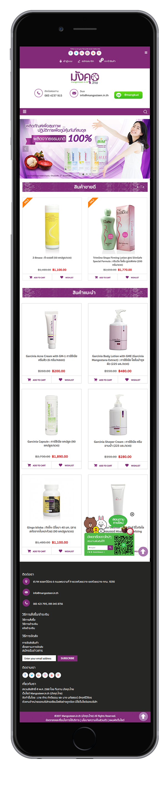
Task: Open the shopping cart icon in header
Action: pyautogui.click(x=101, y=61)
